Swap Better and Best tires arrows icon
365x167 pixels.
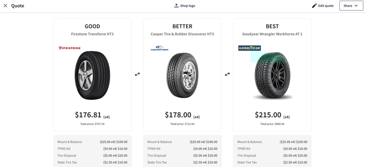click(x=227, y=74)
